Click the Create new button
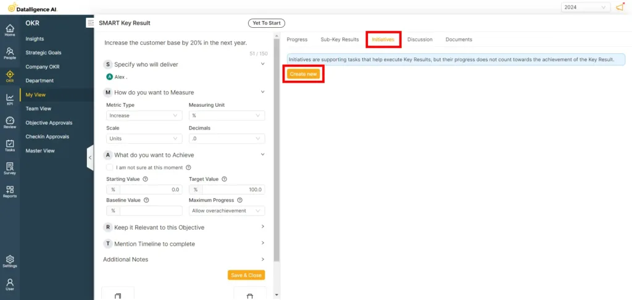Screen dimensions: 632x300 tap(304, 74)
